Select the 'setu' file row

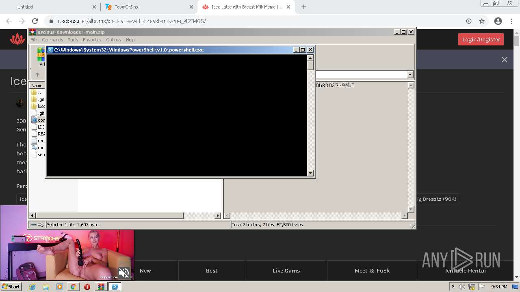38,155
